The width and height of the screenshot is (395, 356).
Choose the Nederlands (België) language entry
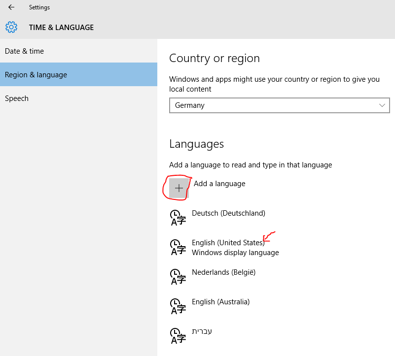click(x=223, y=272)
